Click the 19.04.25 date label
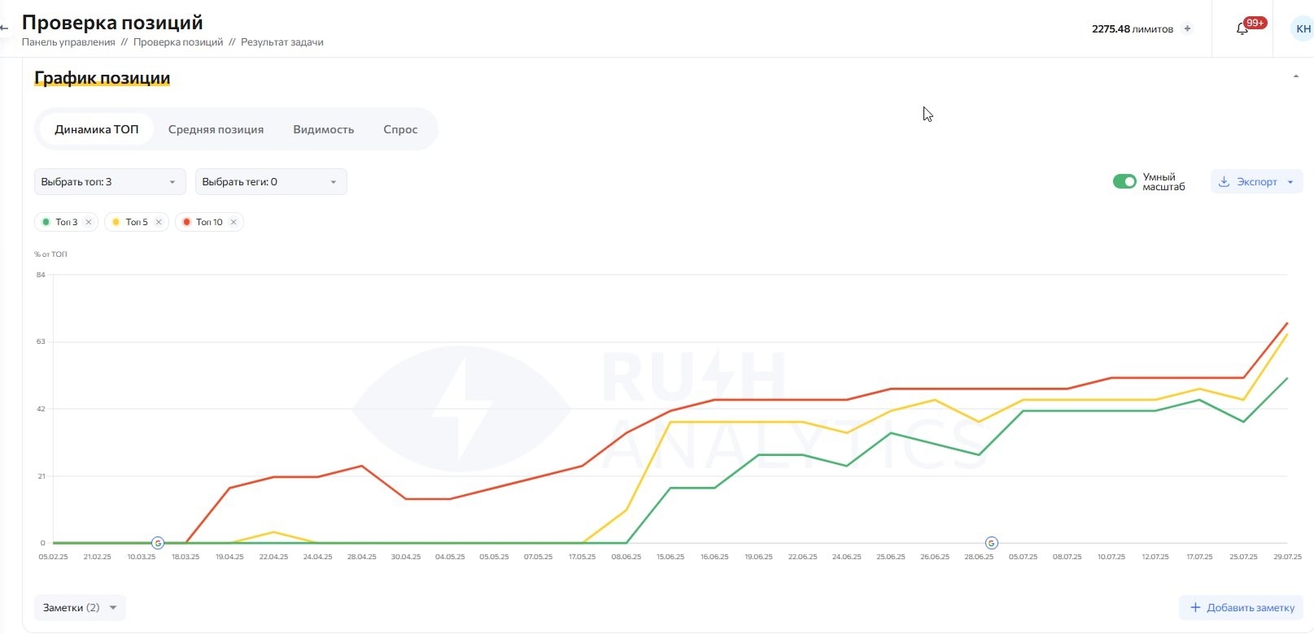 tap(229, 557)
